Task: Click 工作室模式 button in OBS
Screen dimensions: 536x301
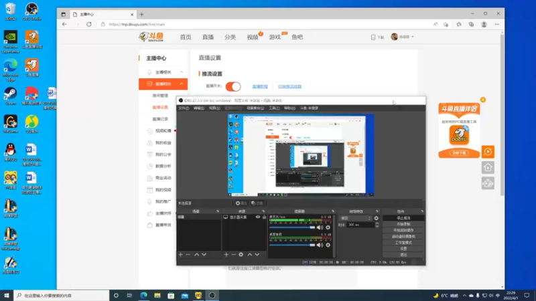Action: (x=403, y=243)
